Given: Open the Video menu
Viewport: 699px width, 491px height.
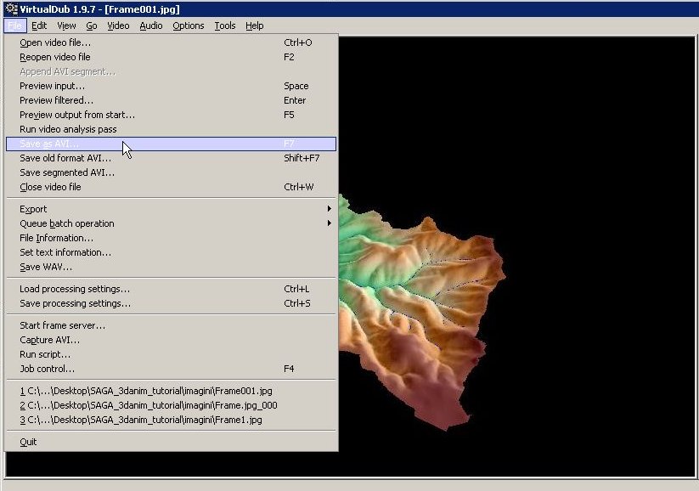Looking at the screenshot, I should click(x=118, y=25).
